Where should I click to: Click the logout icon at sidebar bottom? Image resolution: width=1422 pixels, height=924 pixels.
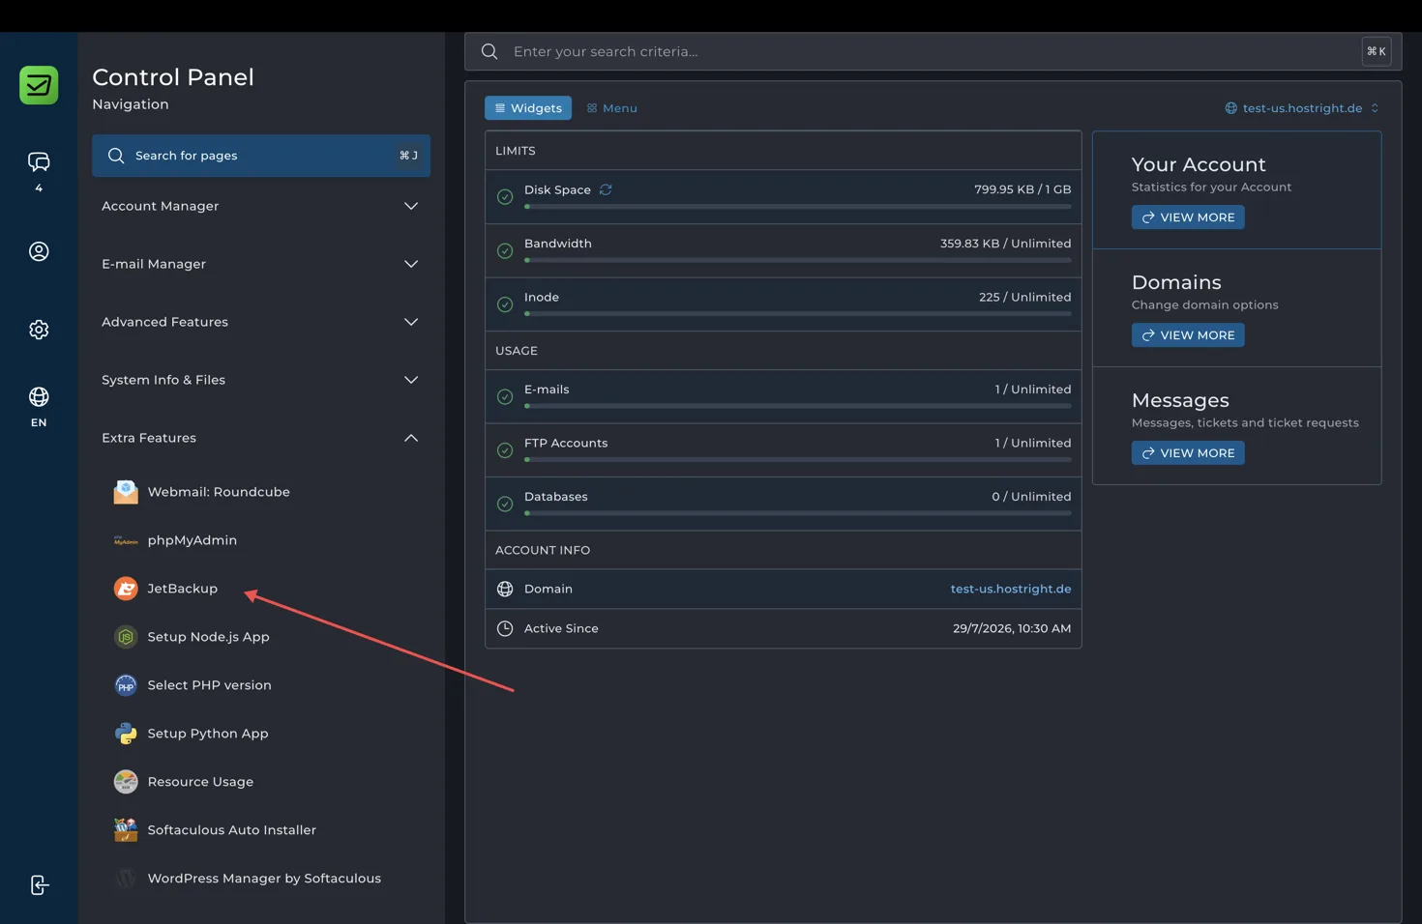tap(39, 885)
